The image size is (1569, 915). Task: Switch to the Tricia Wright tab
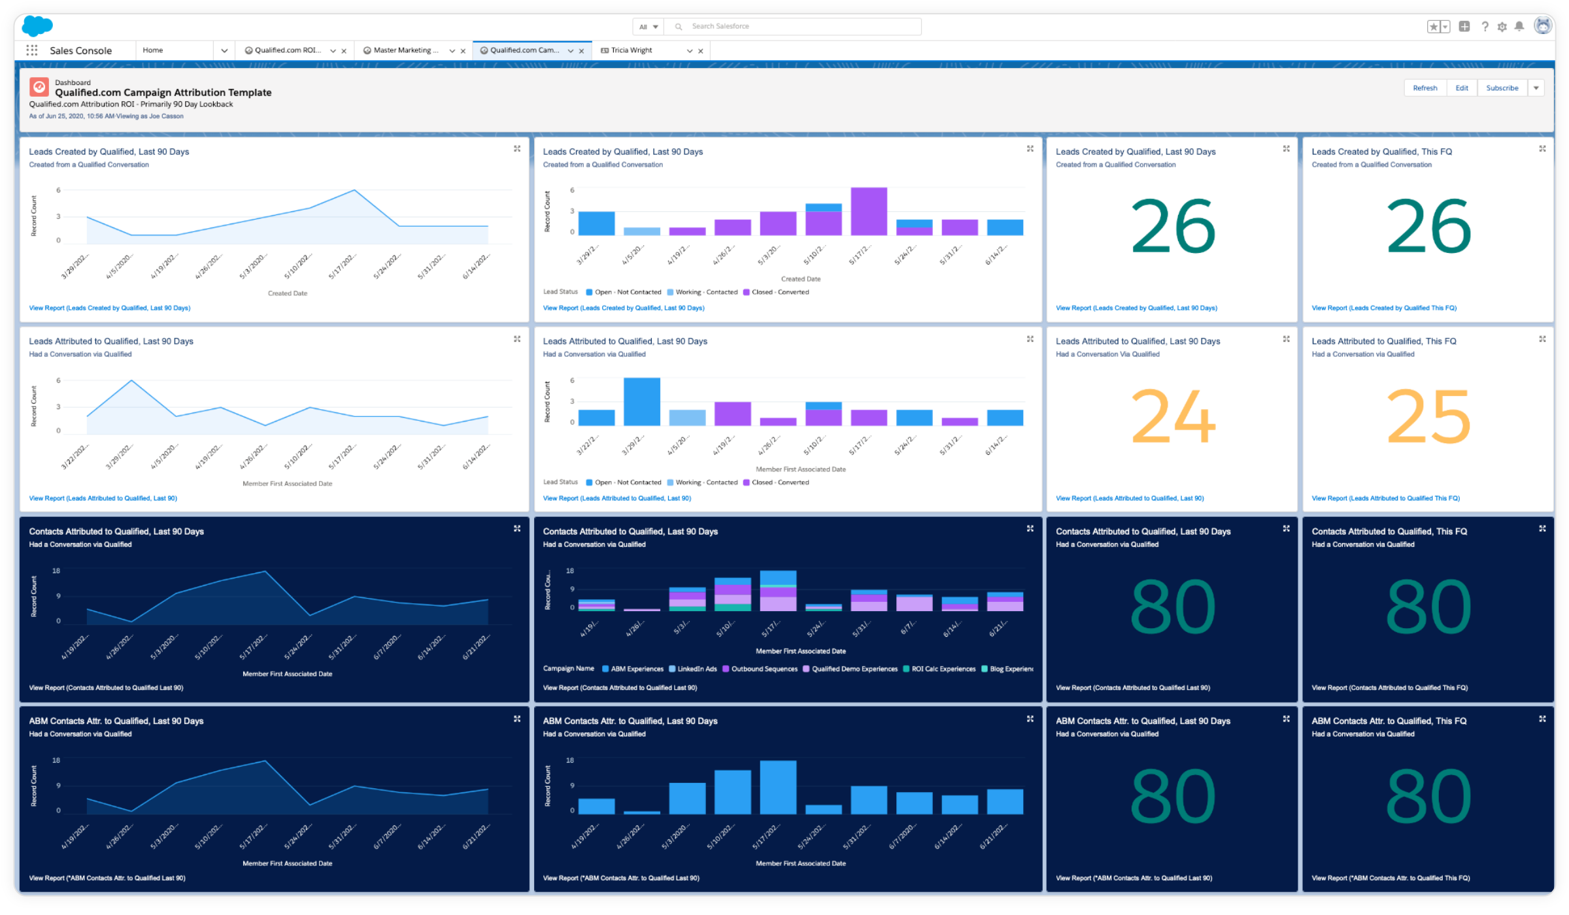[626, 50]
